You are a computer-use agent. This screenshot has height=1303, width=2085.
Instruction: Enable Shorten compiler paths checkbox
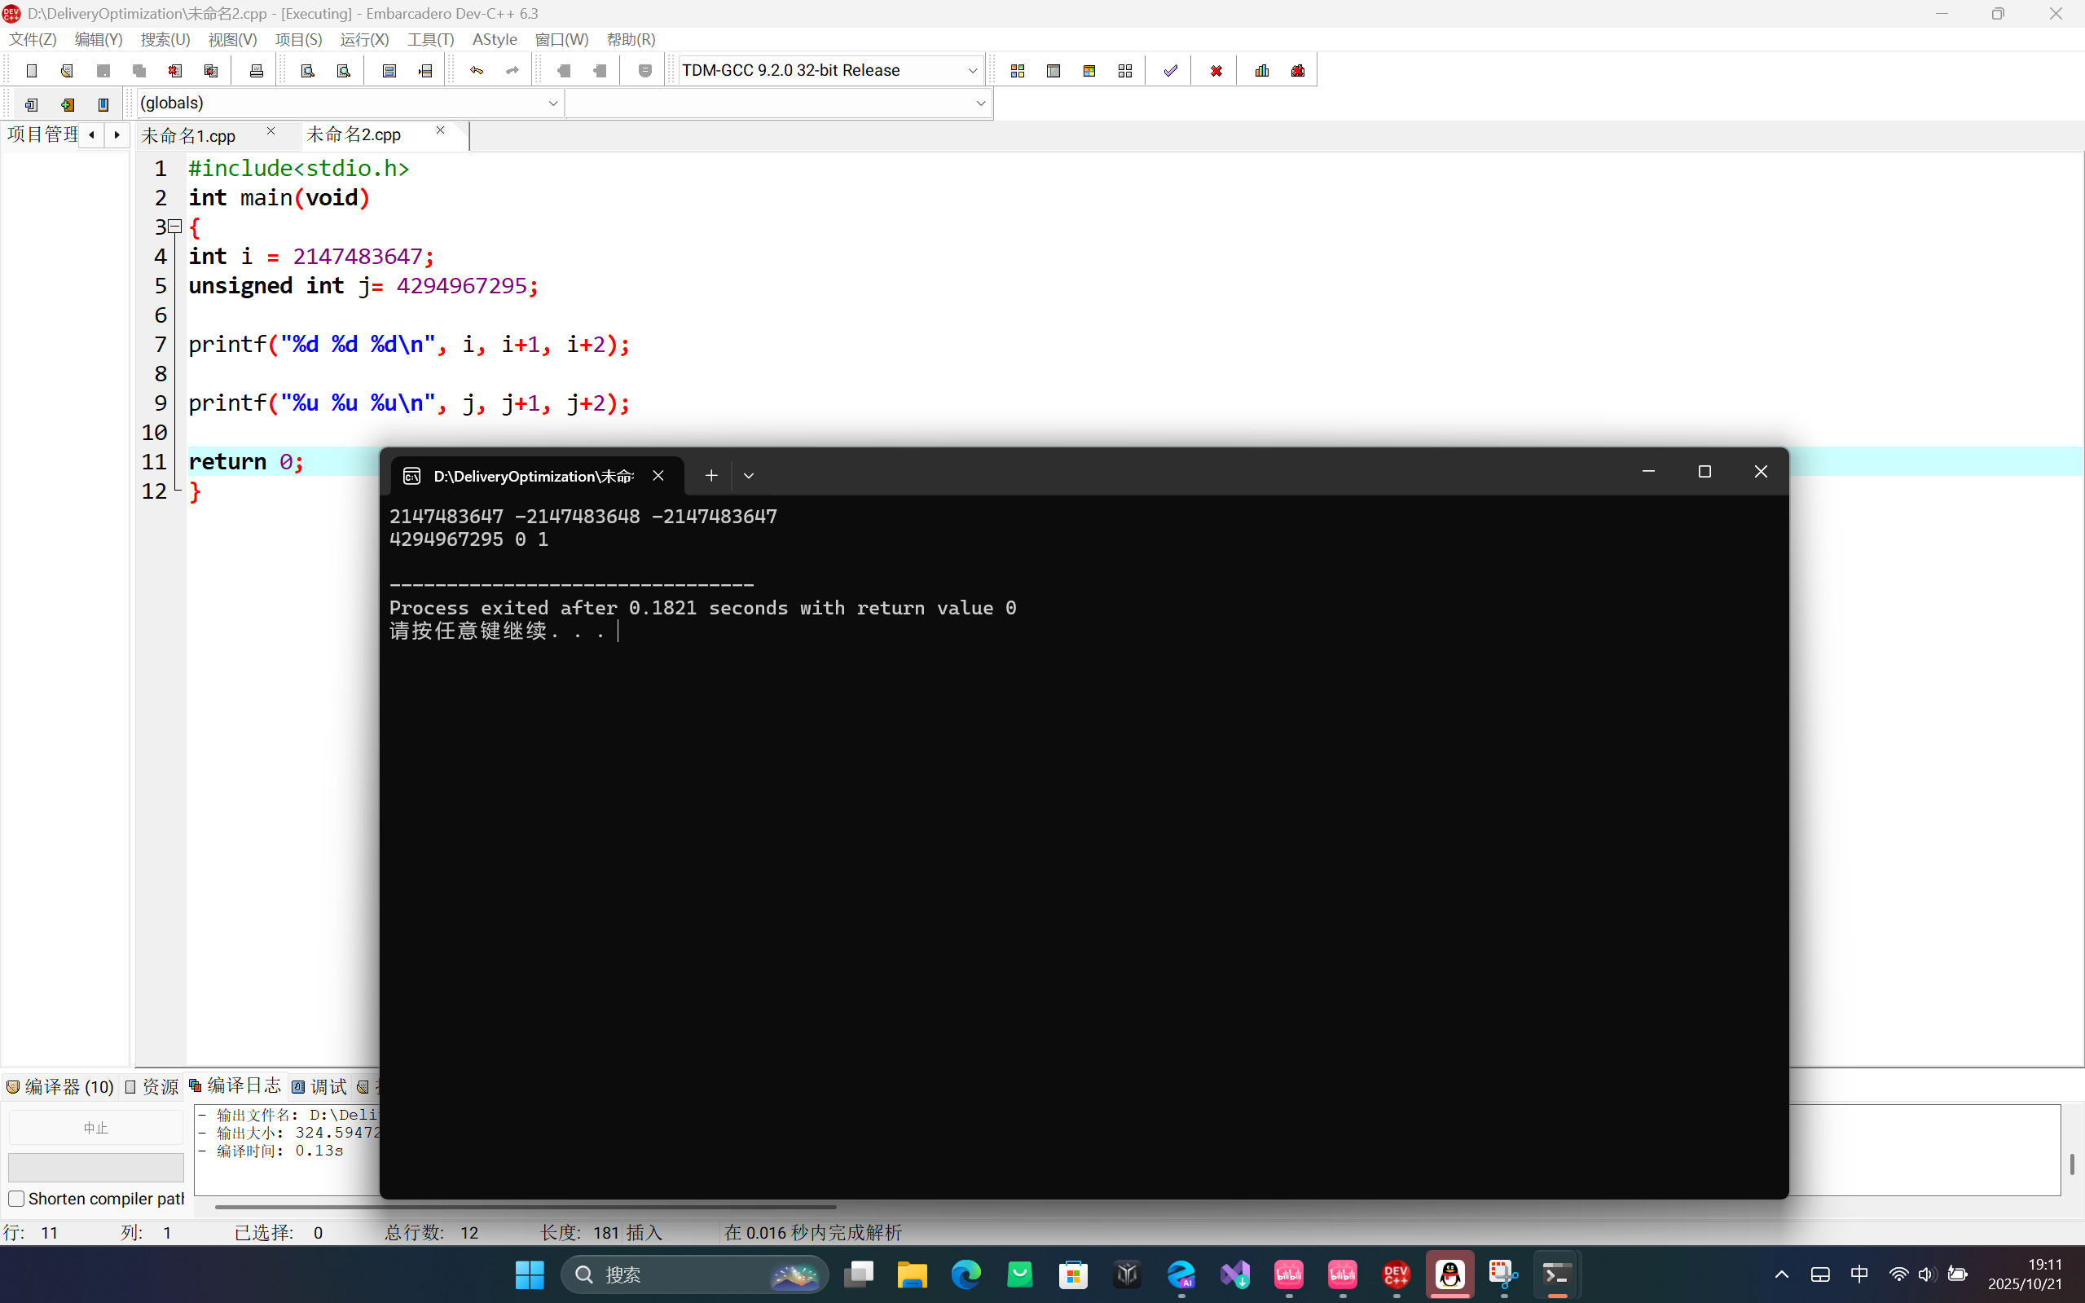(16, 1199)
